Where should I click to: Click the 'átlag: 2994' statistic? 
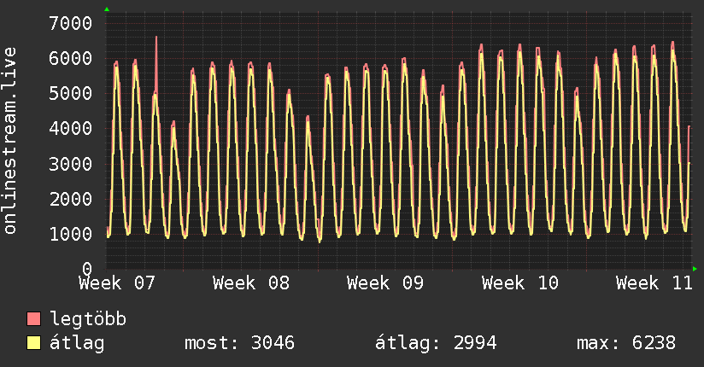click(x=436, y=343)
